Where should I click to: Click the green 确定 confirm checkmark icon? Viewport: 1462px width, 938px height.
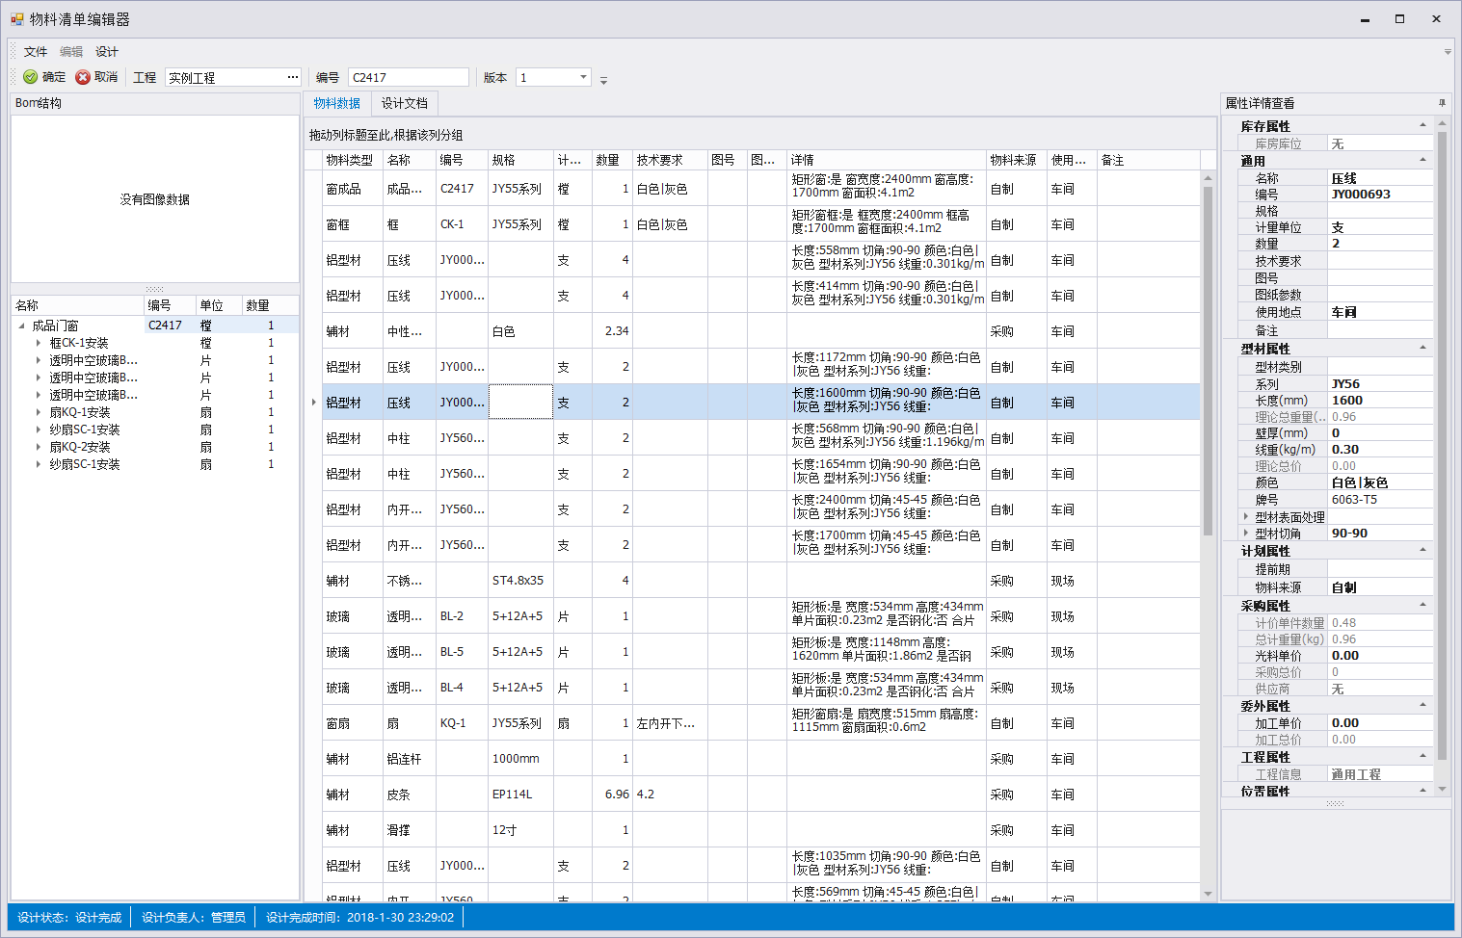(31, 77)
